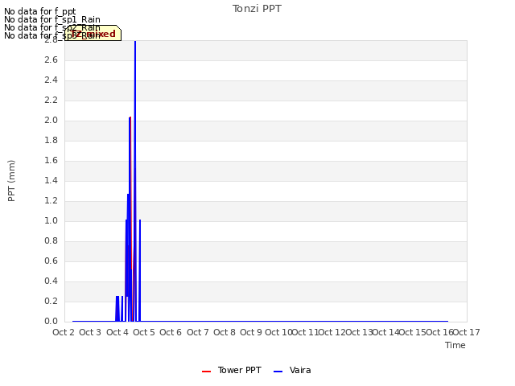Click the TZ_mixed annotation label

coord(93,33)
